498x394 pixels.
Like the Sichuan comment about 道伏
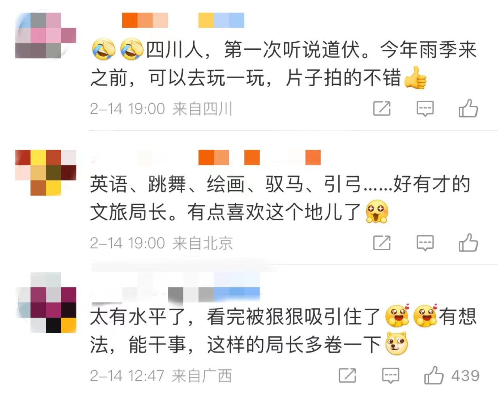click(468, 108)
